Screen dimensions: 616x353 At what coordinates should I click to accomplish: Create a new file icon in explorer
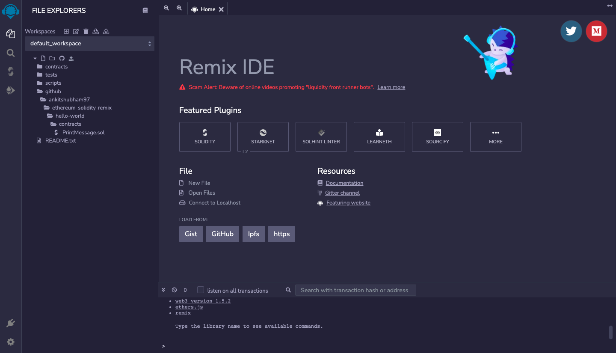point(43,58)
